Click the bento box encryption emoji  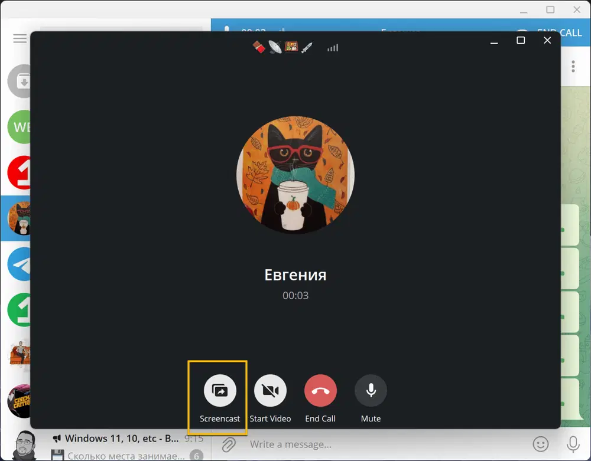click(291, 47)
